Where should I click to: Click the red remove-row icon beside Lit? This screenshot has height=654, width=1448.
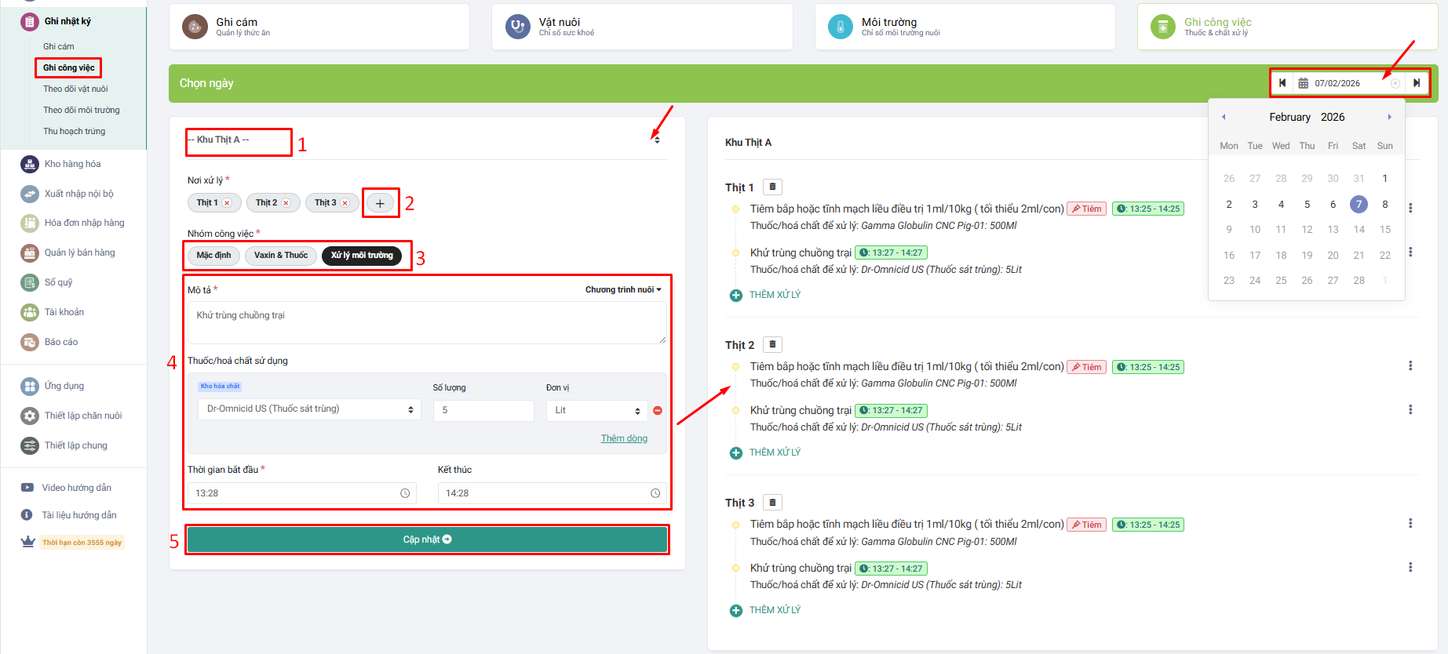(658, 410)
